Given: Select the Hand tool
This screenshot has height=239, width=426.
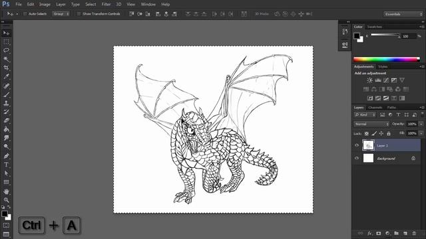Looking at the screenshot, I should (x=6, y=192).
